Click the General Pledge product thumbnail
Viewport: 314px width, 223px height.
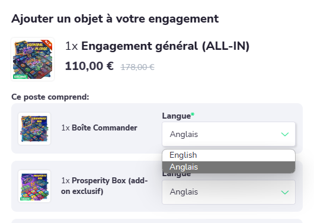tap(33, 59)
